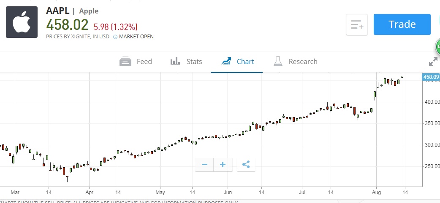Click the 458.02 price value
Screen dimensions: 440x203
[x=67, y=24]
